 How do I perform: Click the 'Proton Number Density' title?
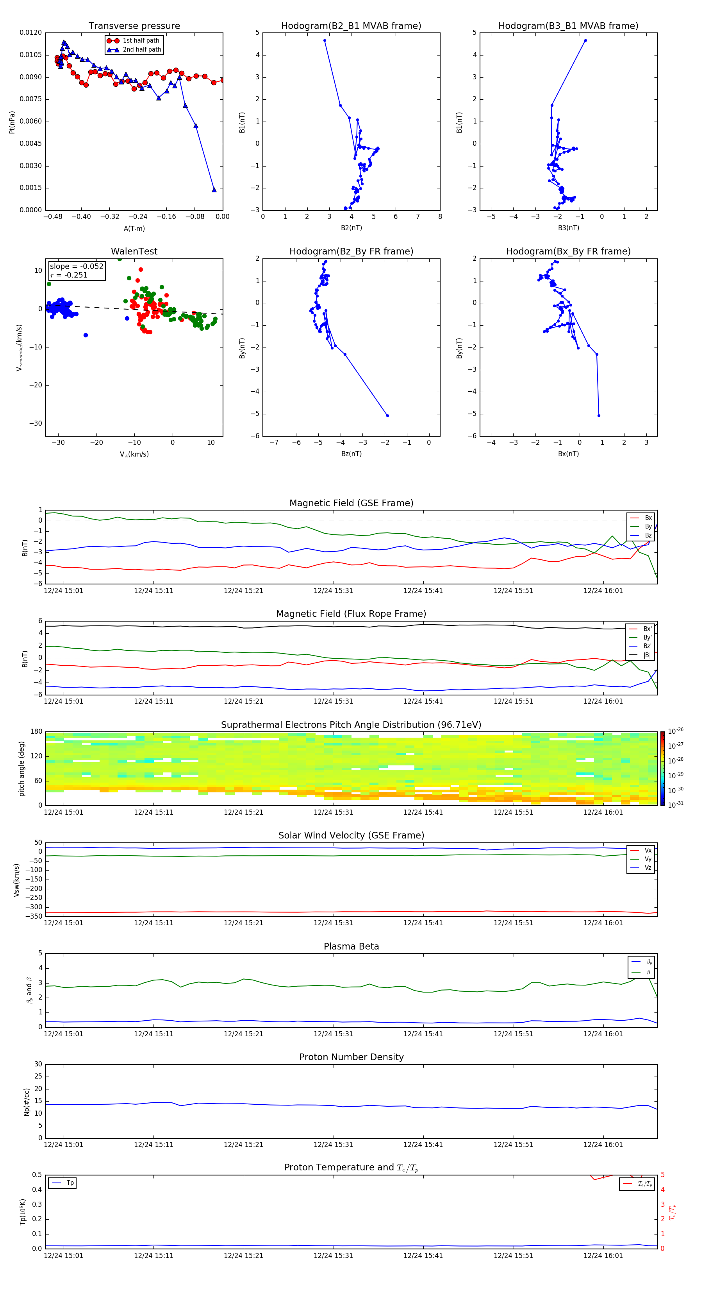point(351,1058)
